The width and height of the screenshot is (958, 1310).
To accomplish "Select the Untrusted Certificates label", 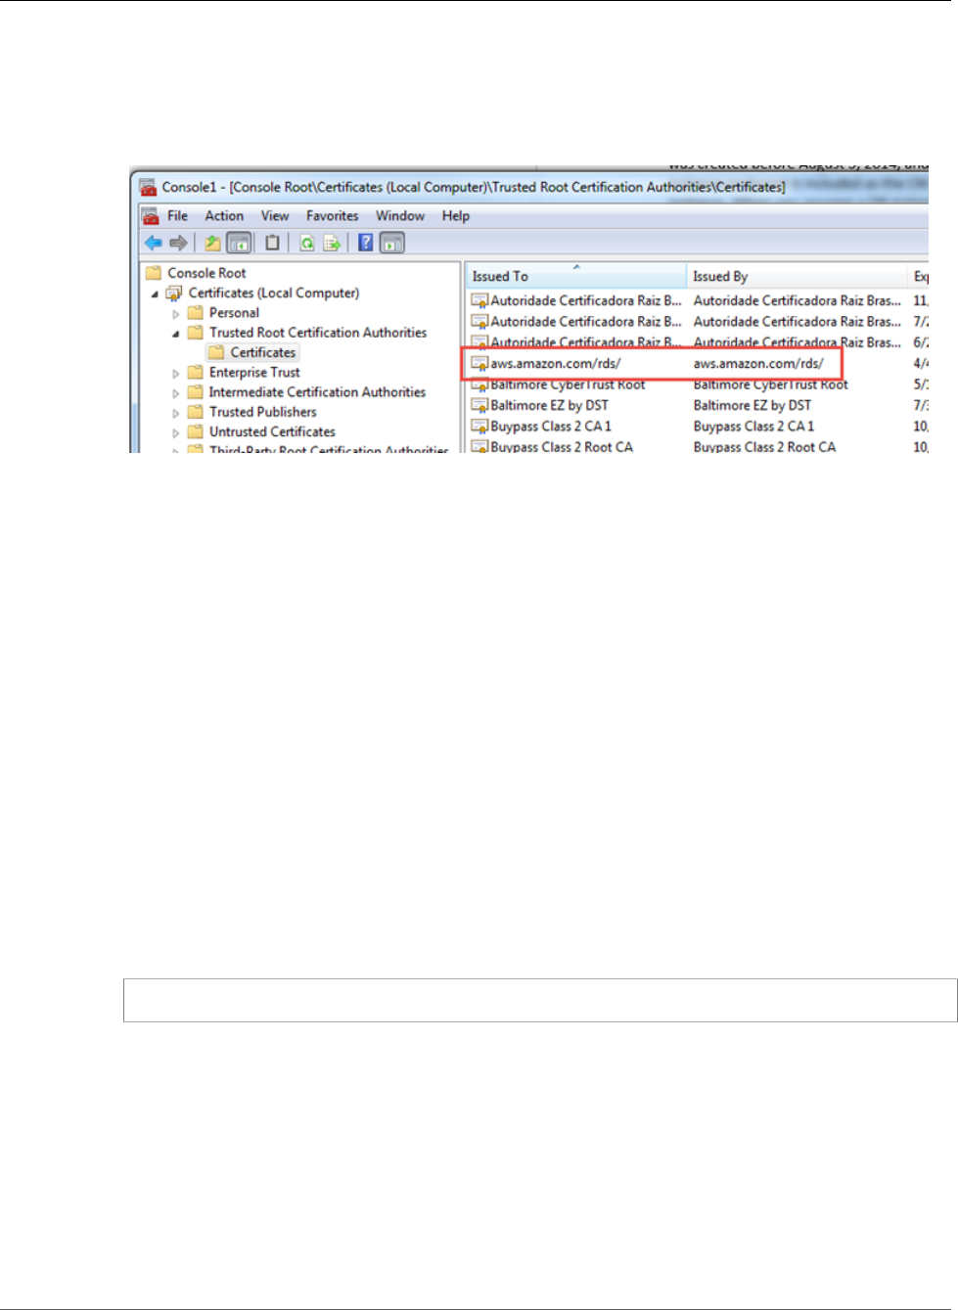I will (x=272, y=431).
